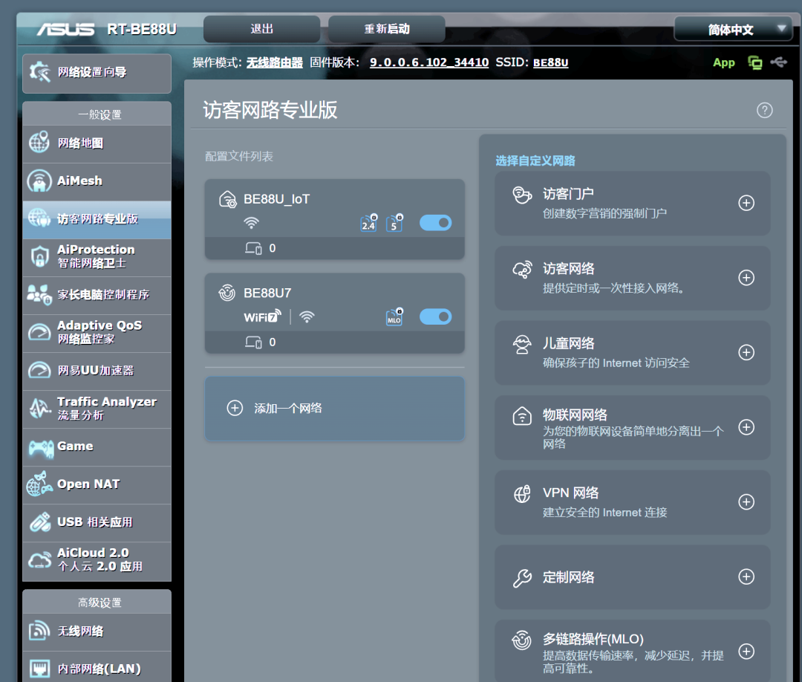Select the 访客门户 network type card
This screenshot has width=802, height=682.
point(632,203)
